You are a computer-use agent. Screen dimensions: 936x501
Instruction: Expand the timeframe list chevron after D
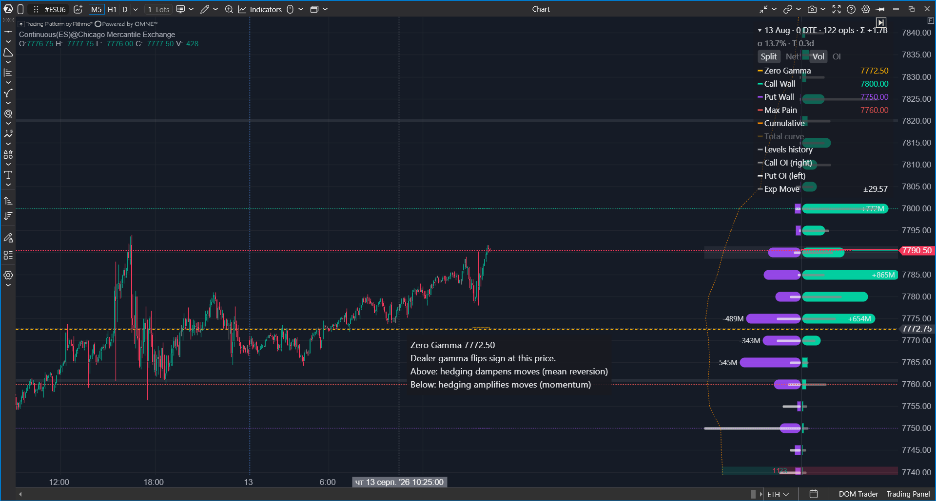click(x=136, y=9)
